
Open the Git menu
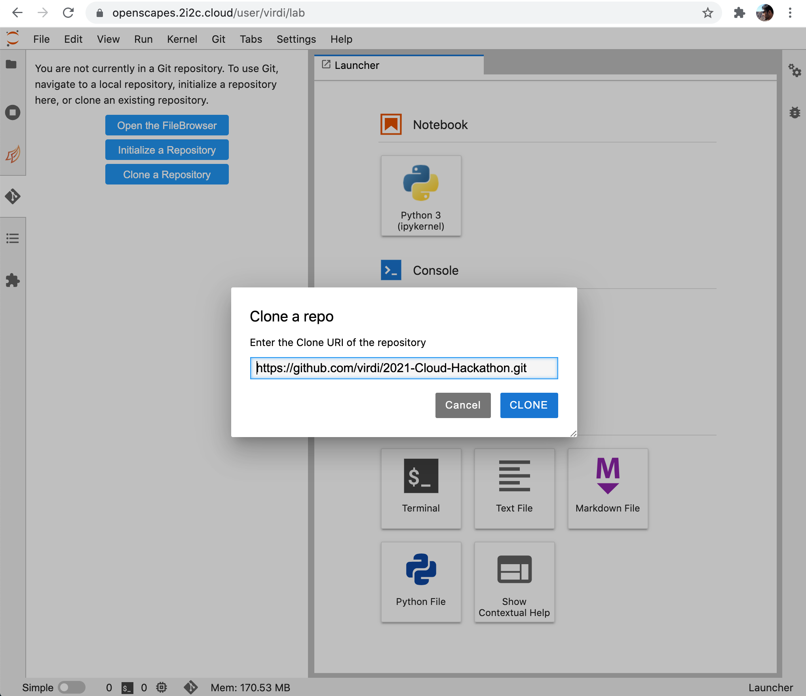(218, 39)
